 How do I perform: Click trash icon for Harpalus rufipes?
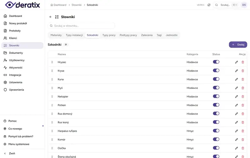click(243, 131)
